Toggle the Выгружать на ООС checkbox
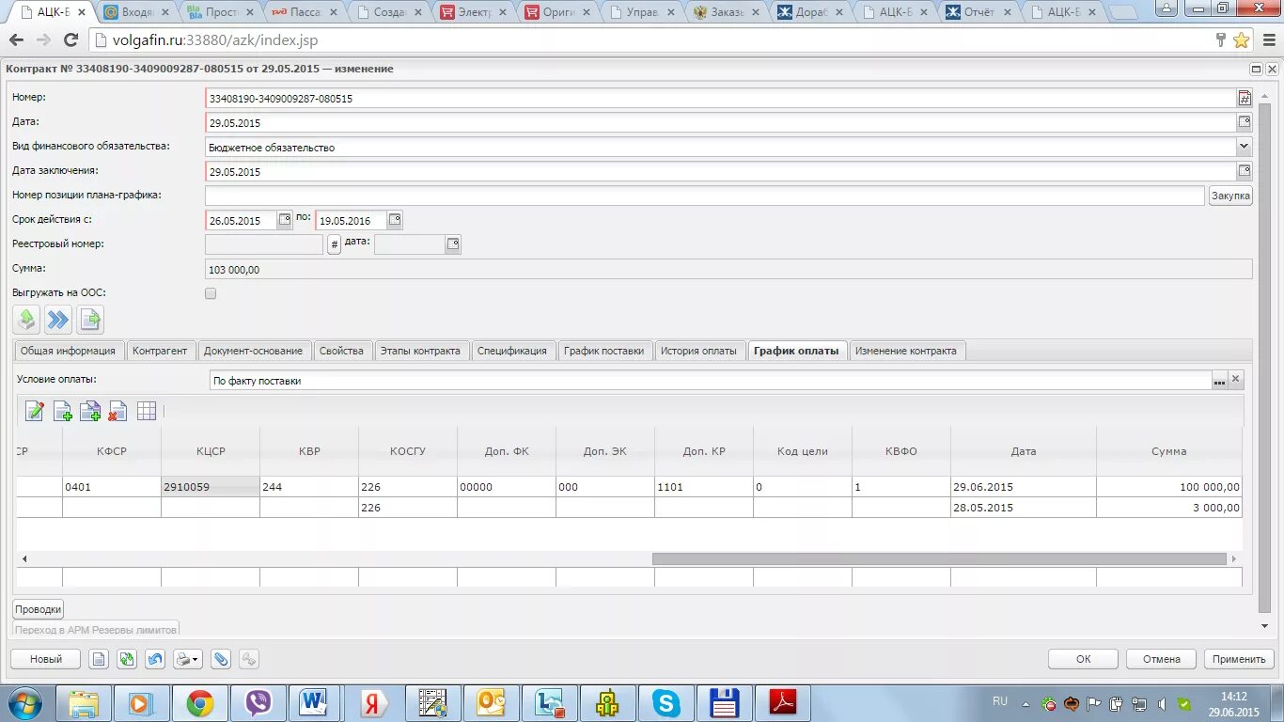Image resolution: width=1284 pixels, height=722 pixels. pos(211,293)
